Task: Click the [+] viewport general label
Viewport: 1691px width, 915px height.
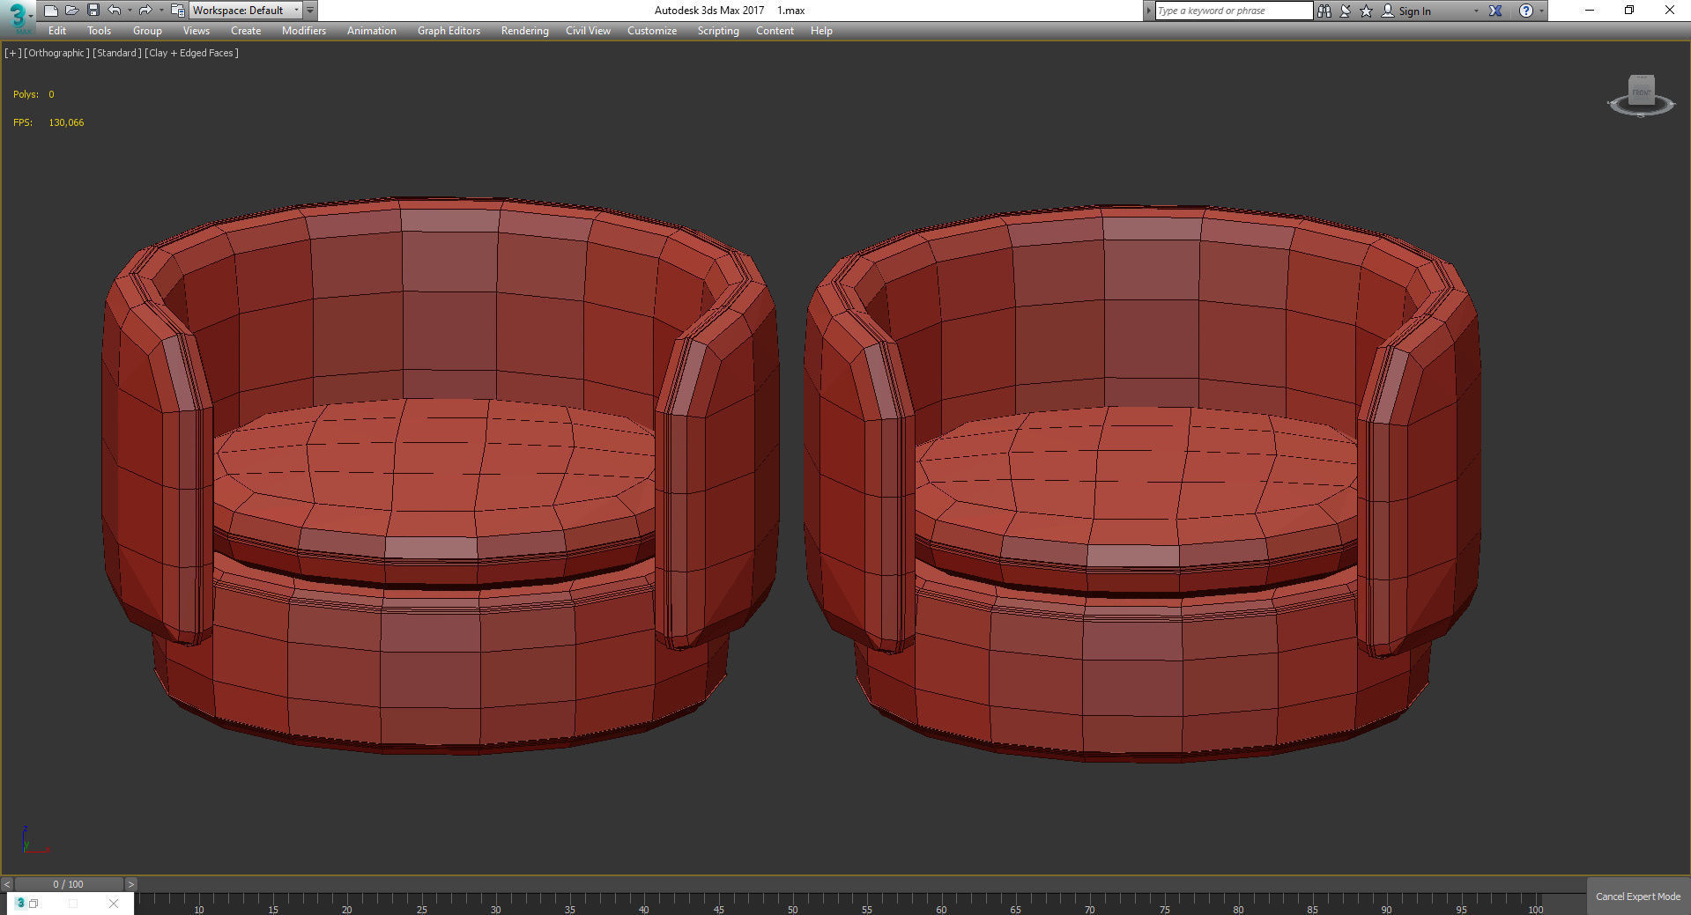Action: coord(12,53)
